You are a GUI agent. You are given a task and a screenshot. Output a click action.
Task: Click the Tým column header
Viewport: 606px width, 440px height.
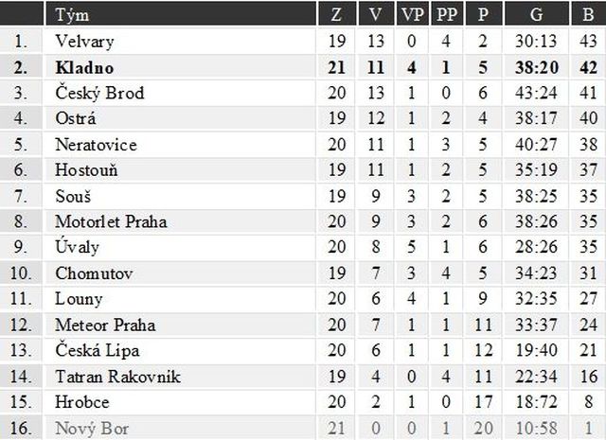tap(72, 15)
